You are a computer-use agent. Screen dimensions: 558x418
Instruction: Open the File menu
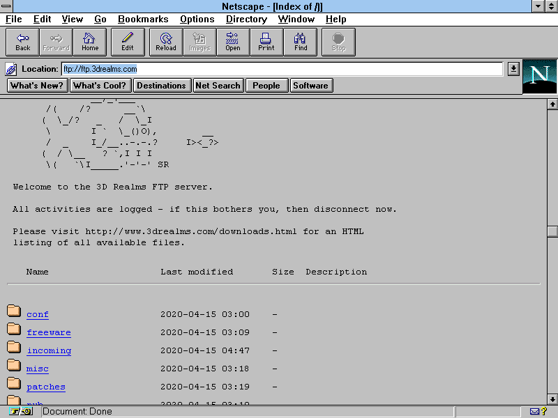click(x=13, y=20)
